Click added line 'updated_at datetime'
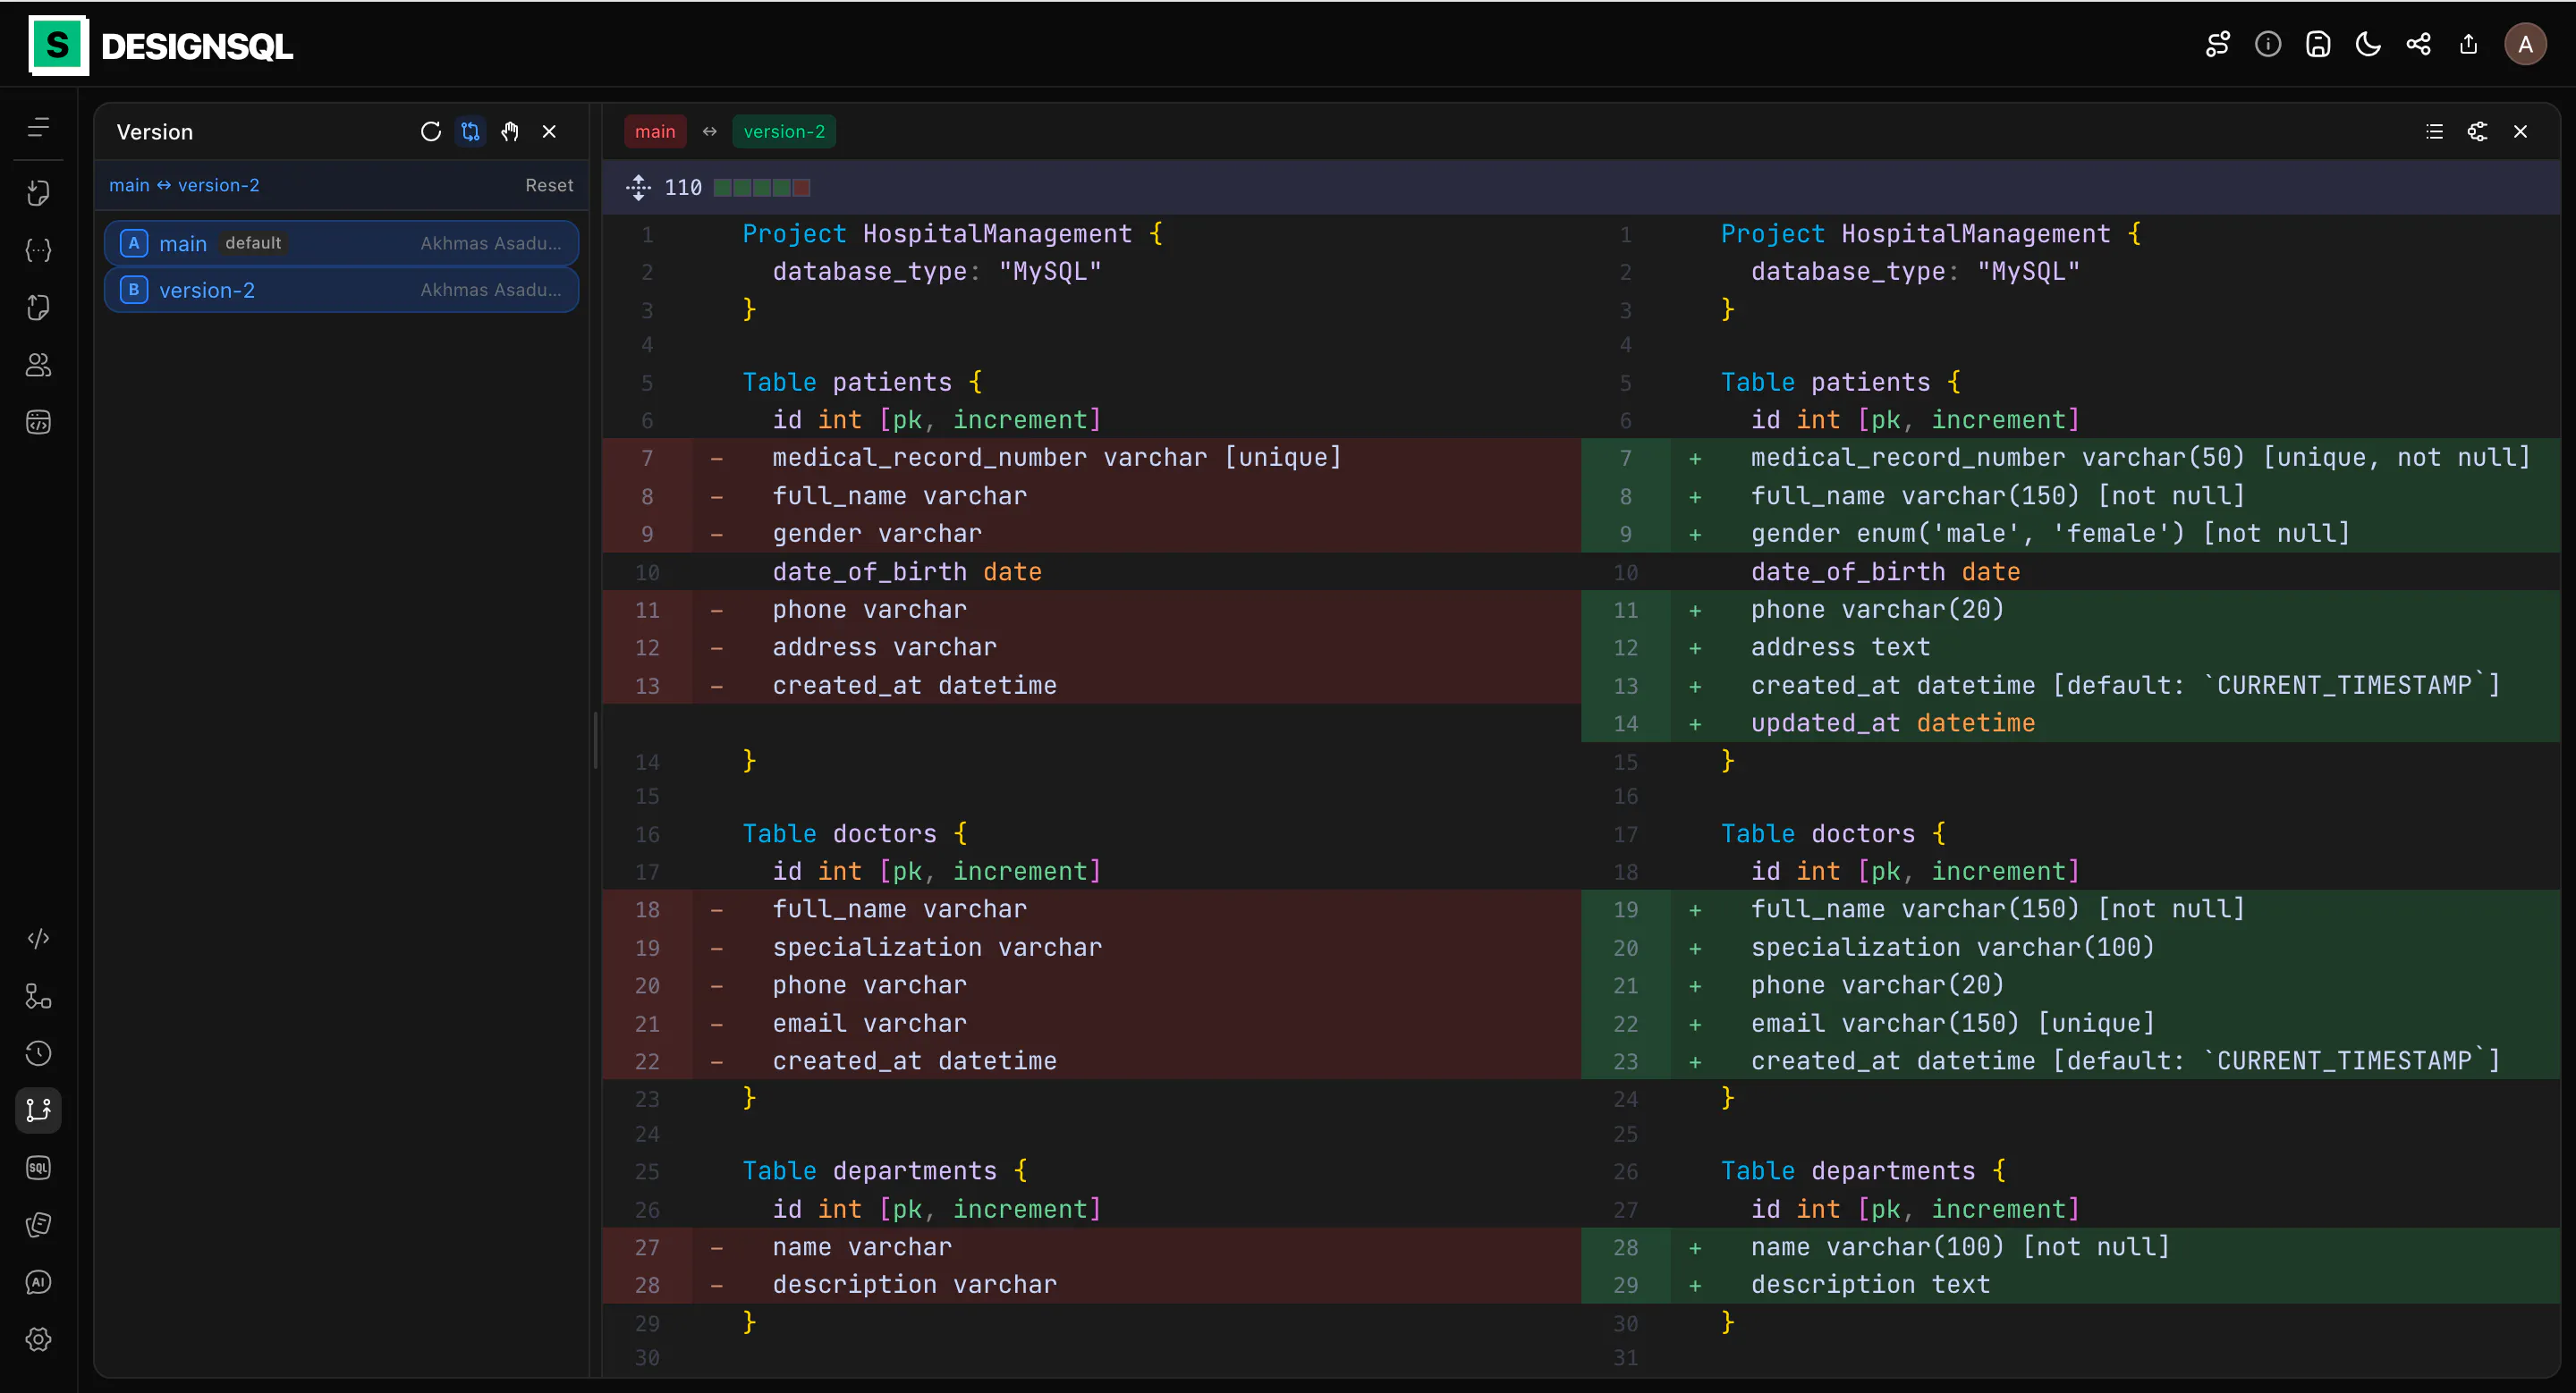Screen dimensions: 2576x1393 point(1893,722)
